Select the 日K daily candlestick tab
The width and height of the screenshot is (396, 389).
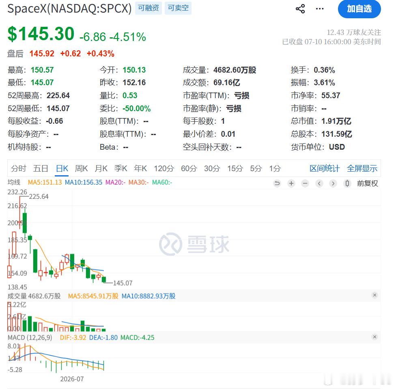(x=62, y=168)
